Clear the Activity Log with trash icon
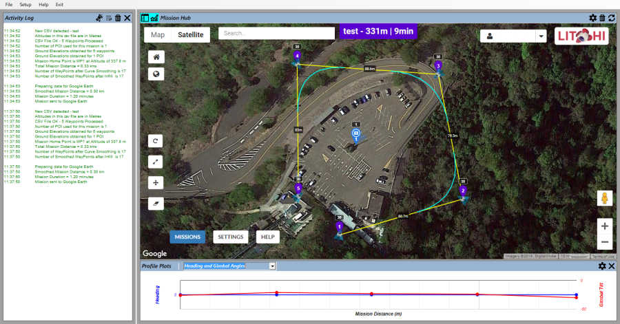Image resolution: width=620 pixels, height=324 pixels. [118, 18]
